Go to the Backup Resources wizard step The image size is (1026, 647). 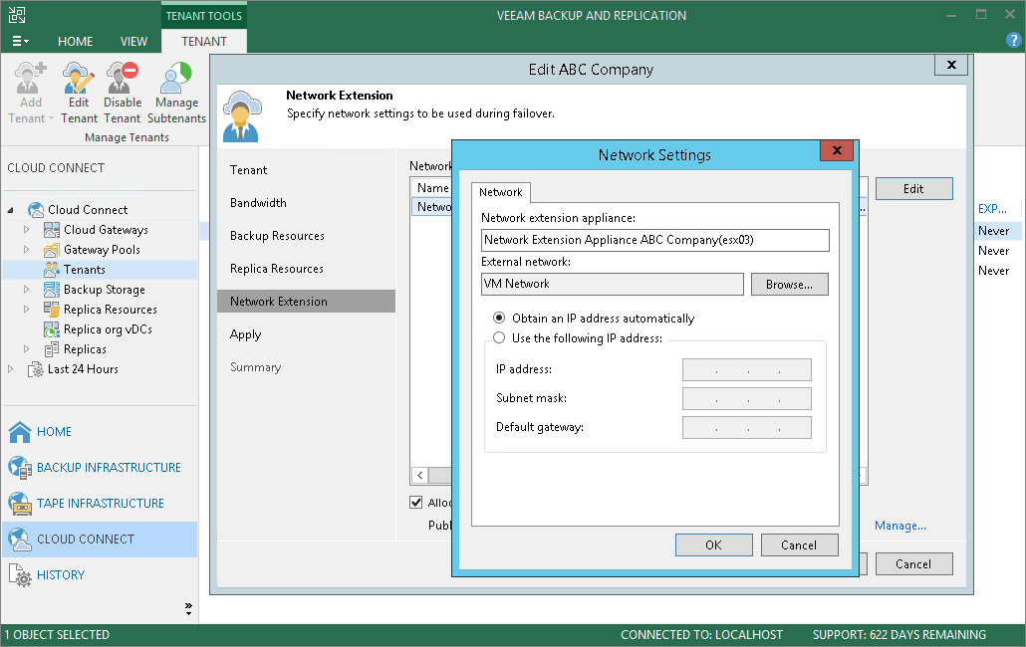[278, 236]
